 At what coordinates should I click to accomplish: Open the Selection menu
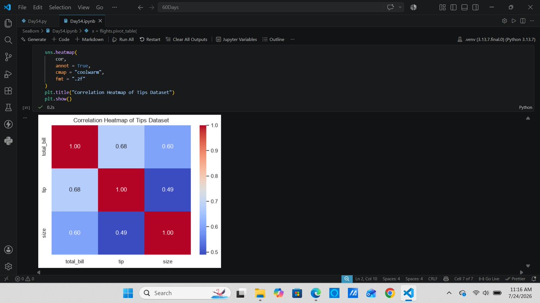pyautogui.click(x=60, y=7)
